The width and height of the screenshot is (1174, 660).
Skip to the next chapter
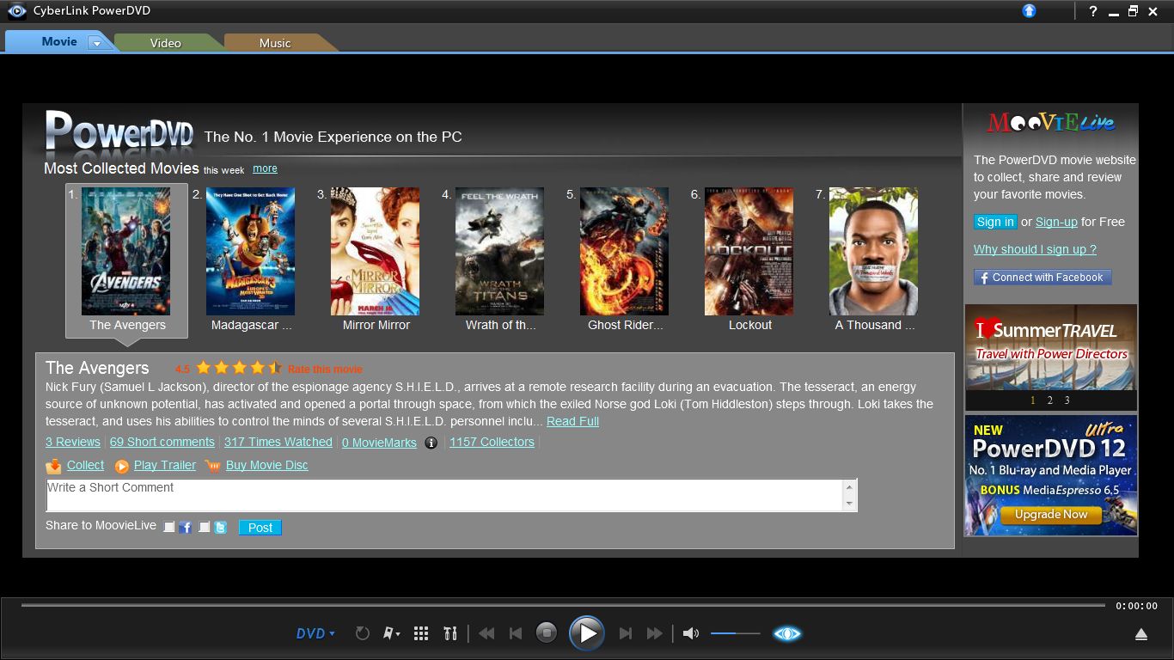click(x=626, y=633)
